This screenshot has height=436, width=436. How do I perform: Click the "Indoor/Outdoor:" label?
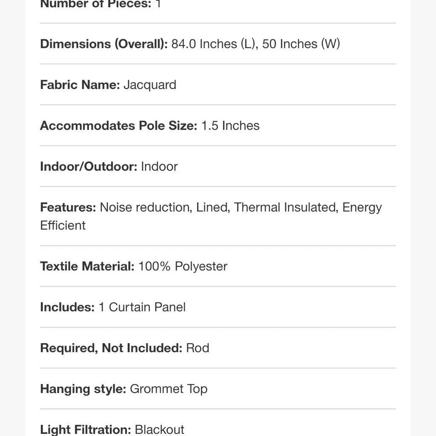click(89, 167)
